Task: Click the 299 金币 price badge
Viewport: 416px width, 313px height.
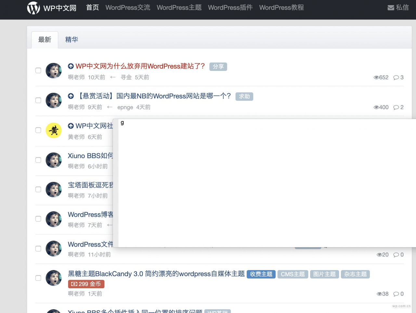Action: coord(86,284)
